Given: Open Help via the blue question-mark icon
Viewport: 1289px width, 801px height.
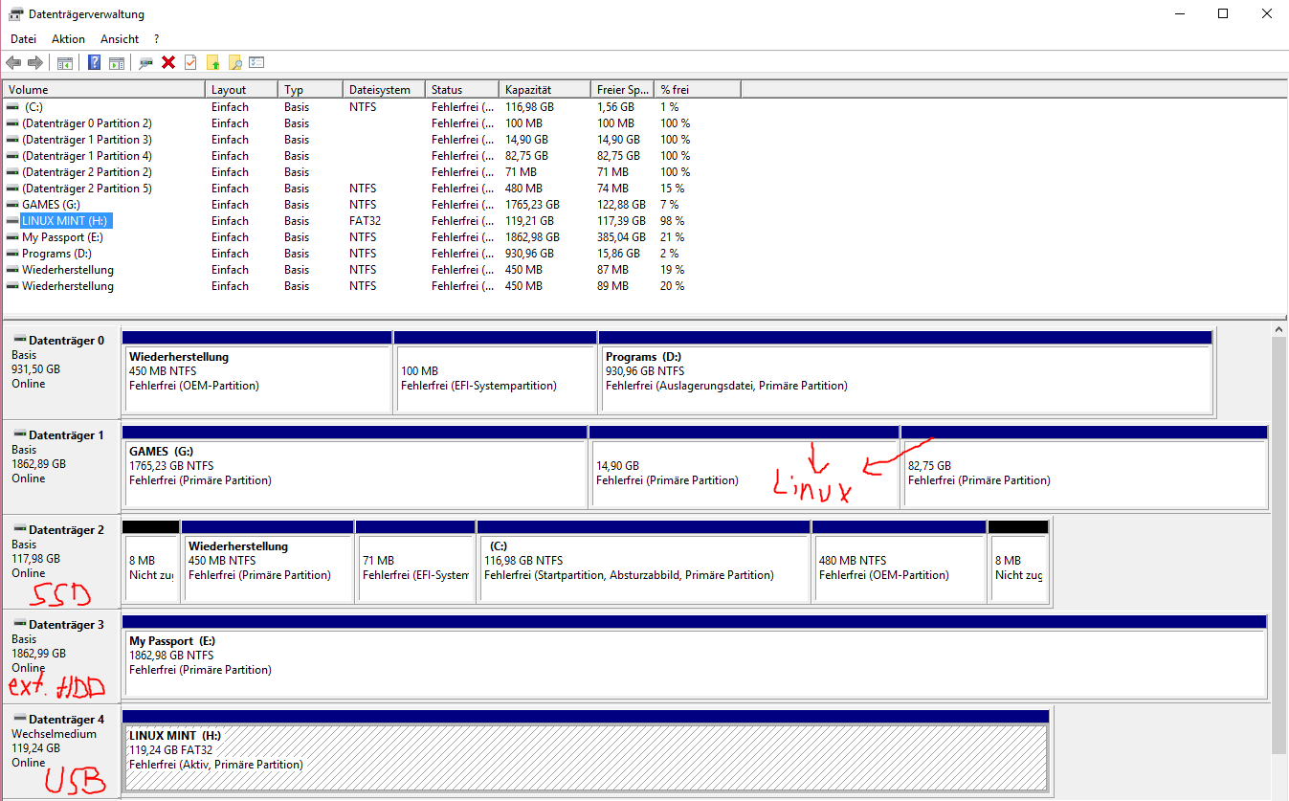Looking at the screenshot, I should click(95, 62).
